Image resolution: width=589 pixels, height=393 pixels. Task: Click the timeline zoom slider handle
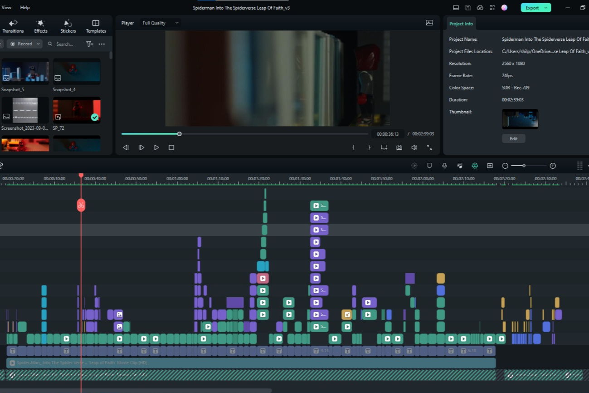(x=524, y=166)
